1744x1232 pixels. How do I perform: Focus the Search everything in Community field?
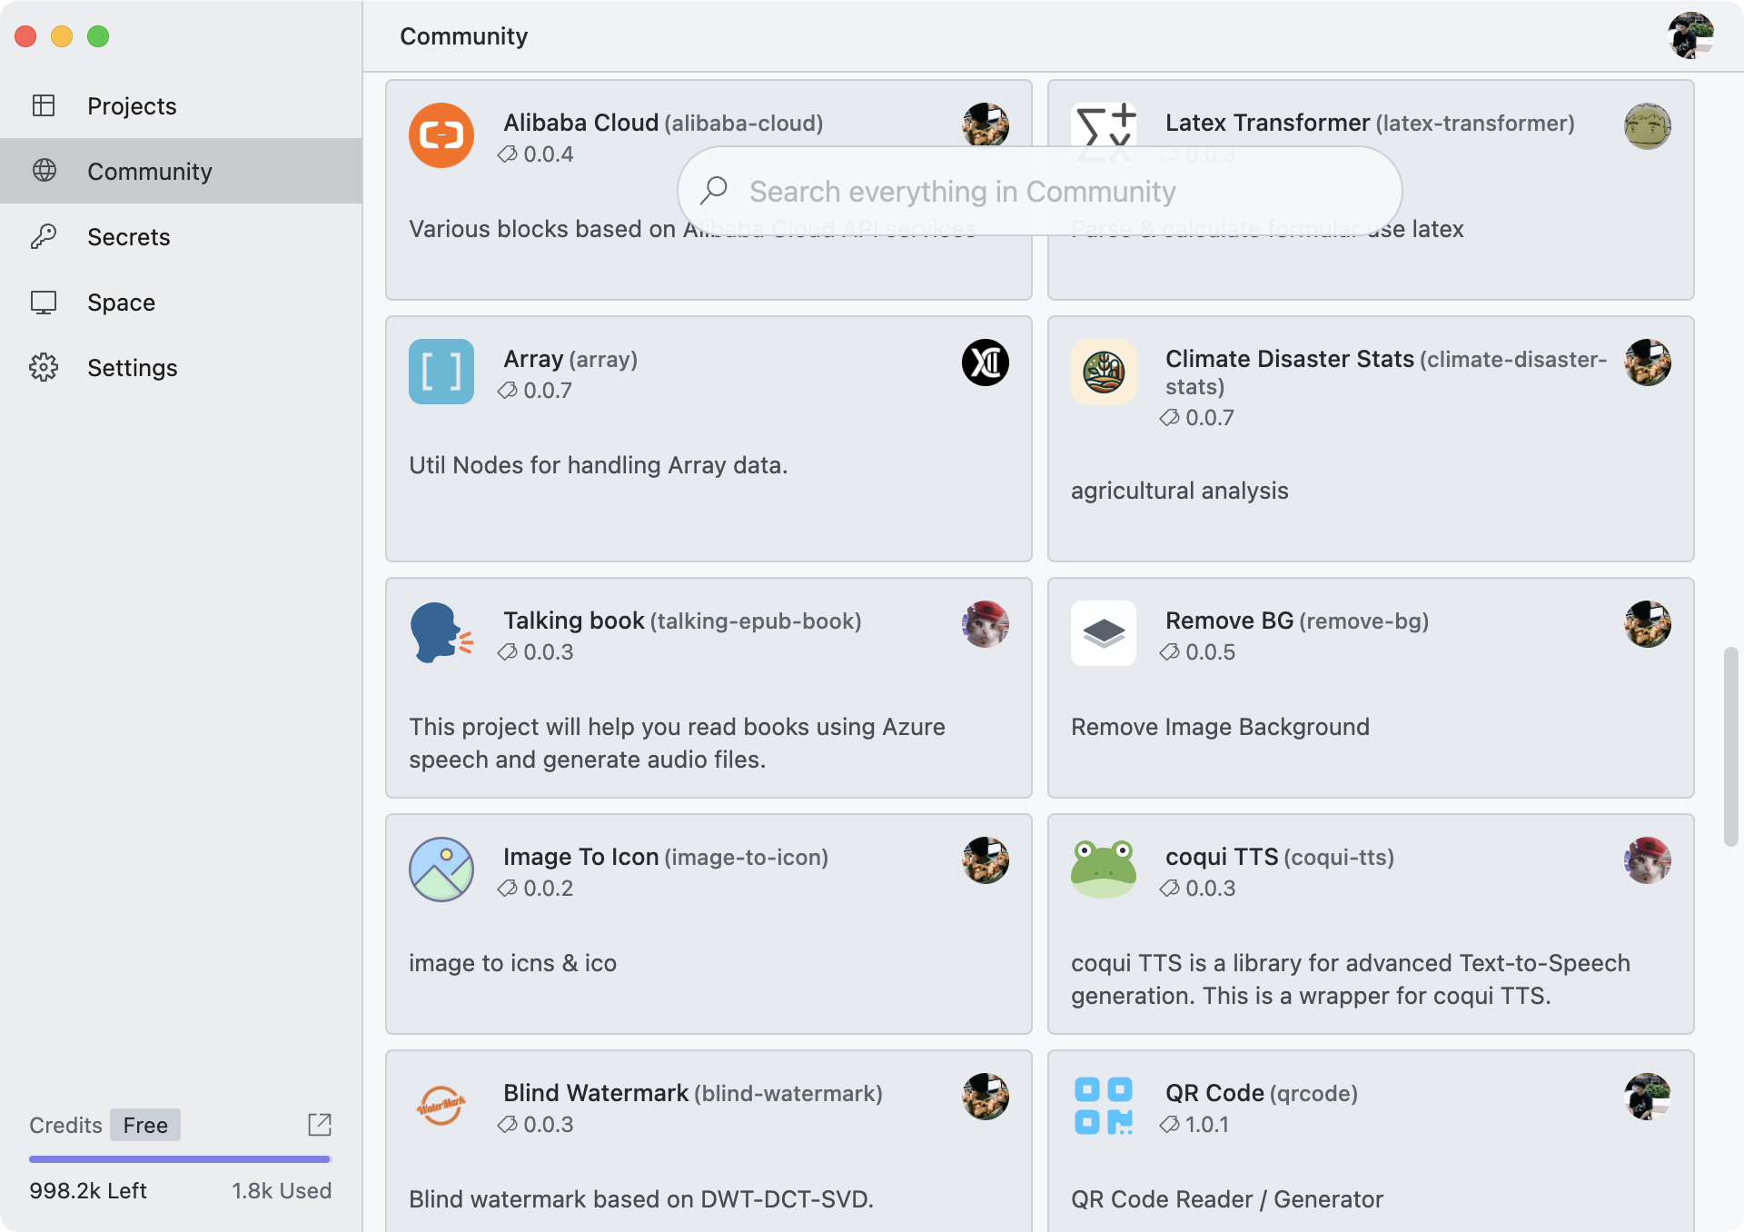point(1039,192)
